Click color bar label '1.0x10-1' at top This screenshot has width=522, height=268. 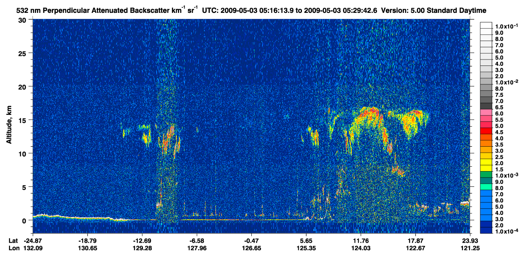pos(506,27)
